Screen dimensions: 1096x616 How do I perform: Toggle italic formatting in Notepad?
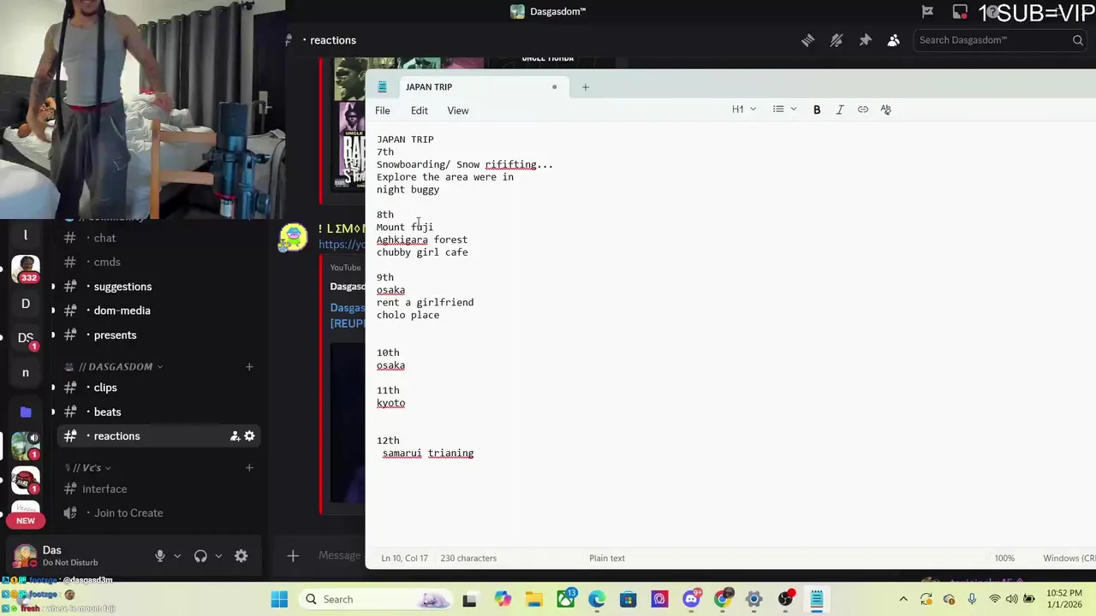tap(840, 110)
